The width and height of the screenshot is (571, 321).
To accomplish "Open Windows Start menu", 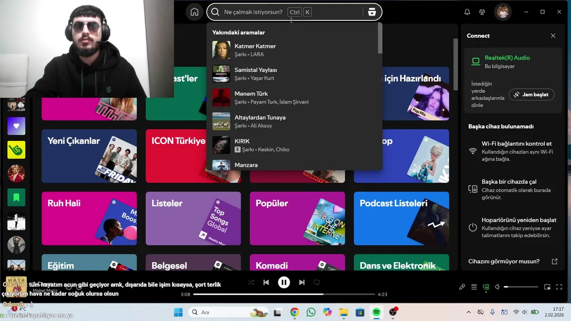I will pos(178,312).
